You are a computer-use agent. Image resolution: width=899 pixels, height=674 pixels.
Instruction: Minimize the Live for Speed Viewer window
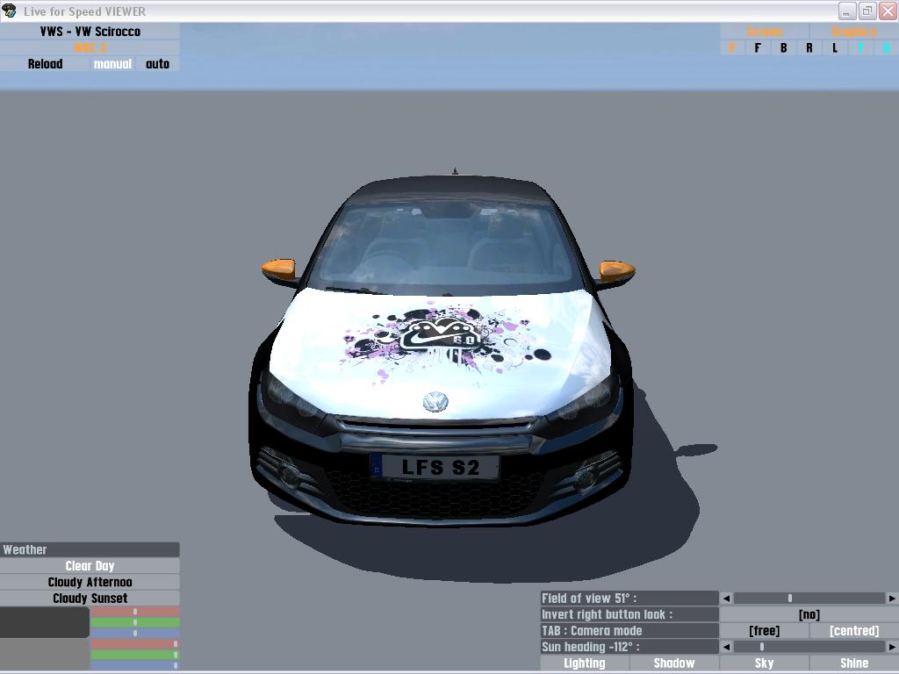[x=847, y=11]
